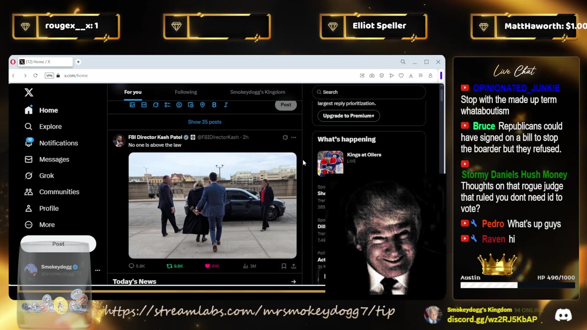Click FBI Director Kash Patel name
Image resolution: width=587 pixels, height=330 pixels.
(x=155, y=137)
